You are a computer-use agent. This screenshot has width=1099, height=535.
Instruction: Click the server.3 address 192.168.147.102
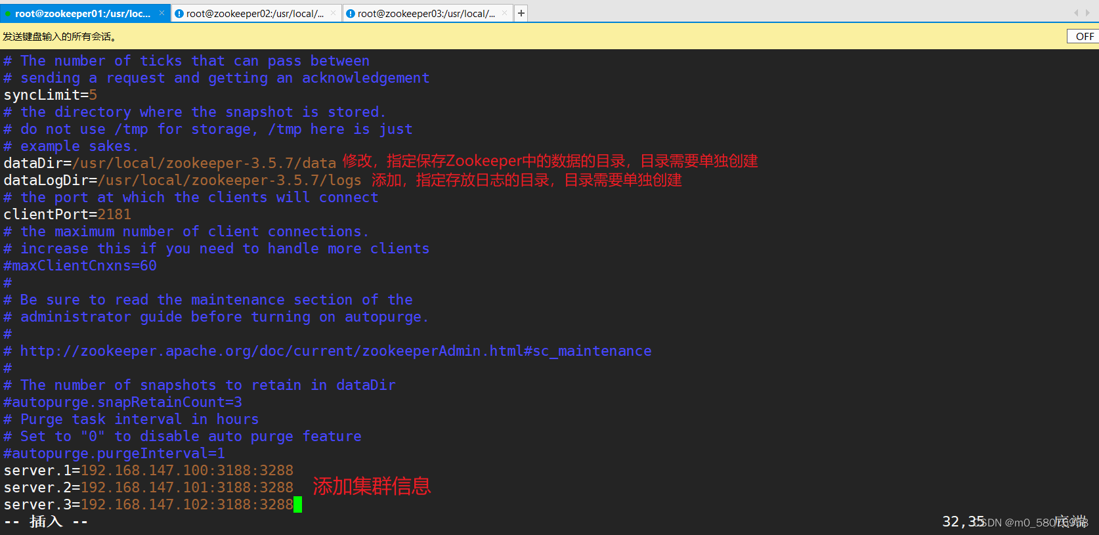144,505
